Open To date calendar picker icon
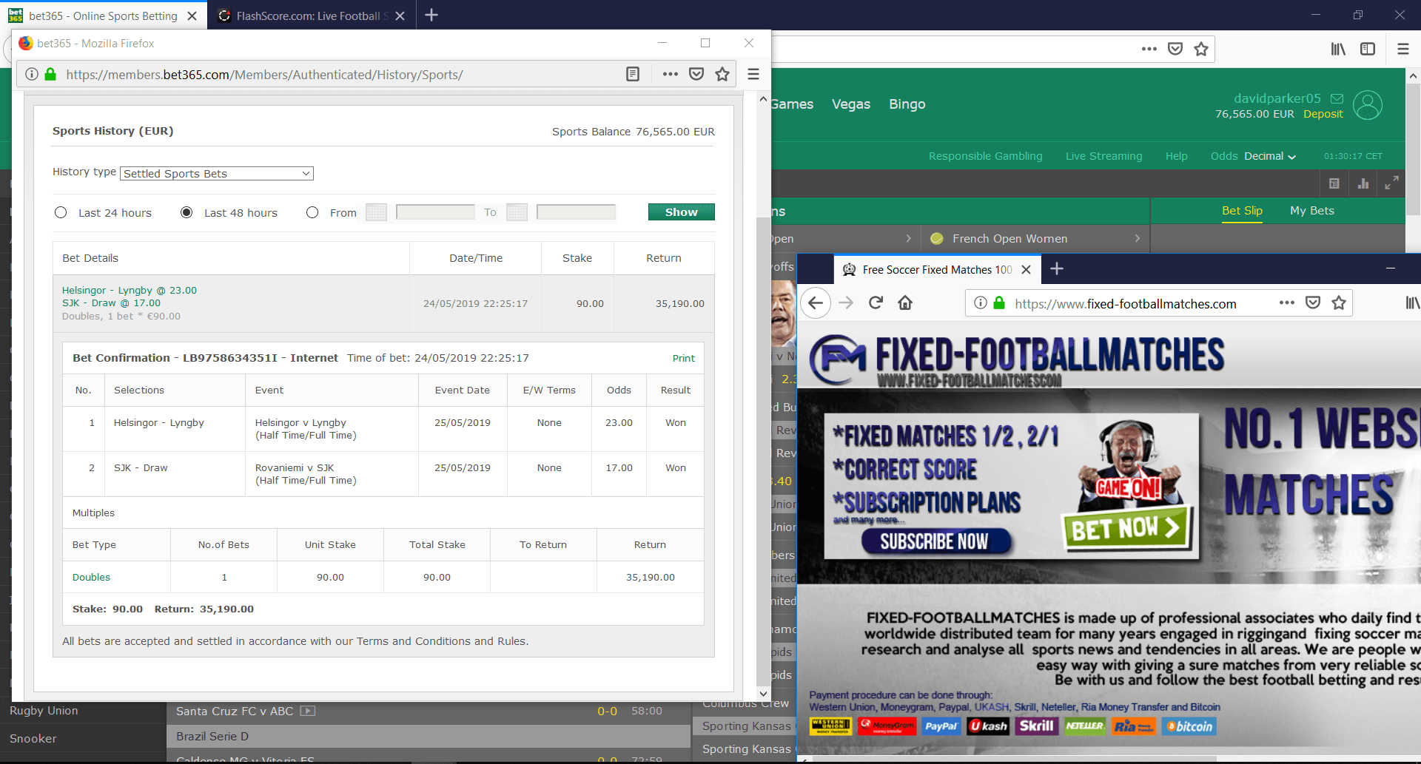Screen dimensions: 1421x764 click(x=517, y=212)
